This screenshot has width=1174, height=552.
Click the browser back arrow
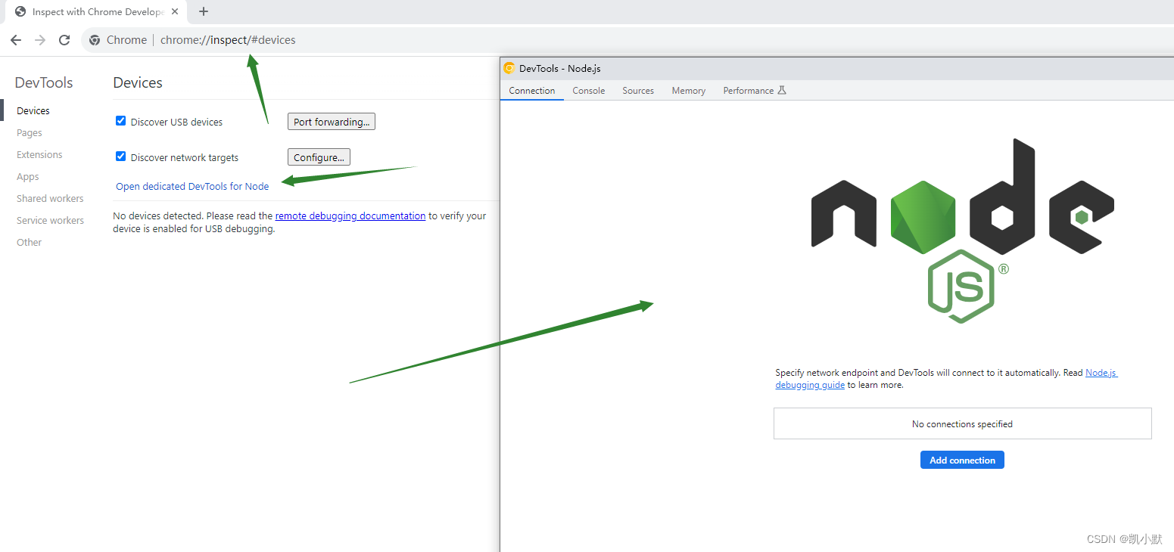pos(16,40)
